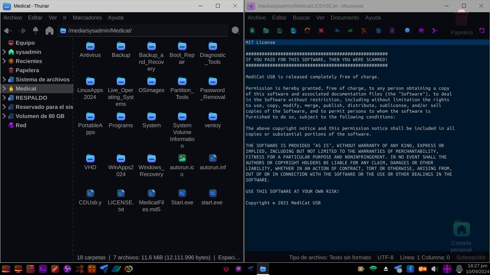Image resolution: width=490 pixels, height=275 pixels.
Task: Select the MedicatFiles.md5 file
Action: point(152,201)
